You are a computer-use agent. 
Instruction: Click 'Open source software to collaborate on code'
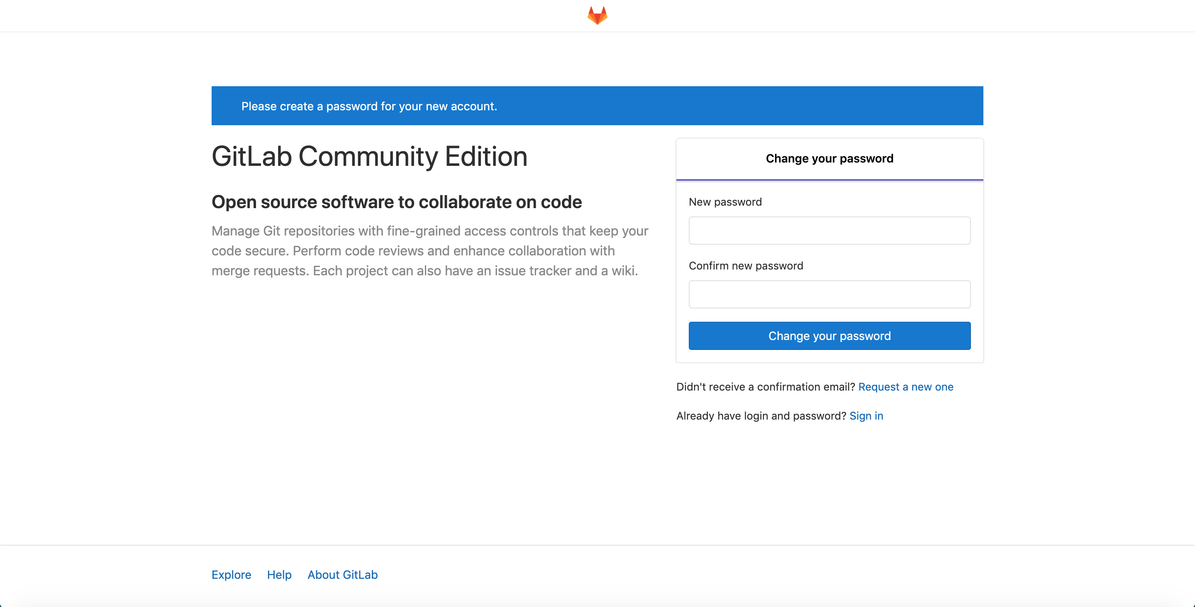point(396,202)
